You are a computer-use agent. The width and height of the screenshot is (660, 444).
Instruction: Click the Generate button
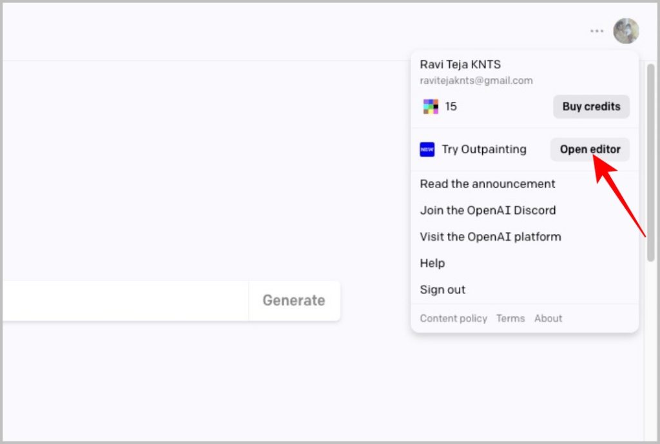[294, 300]
